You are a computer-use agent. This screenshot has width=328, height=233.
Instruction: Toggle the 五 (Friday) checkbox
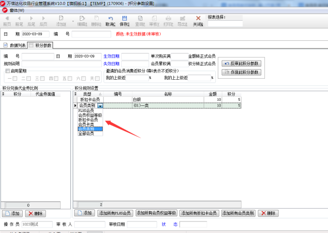click(70, 79)
